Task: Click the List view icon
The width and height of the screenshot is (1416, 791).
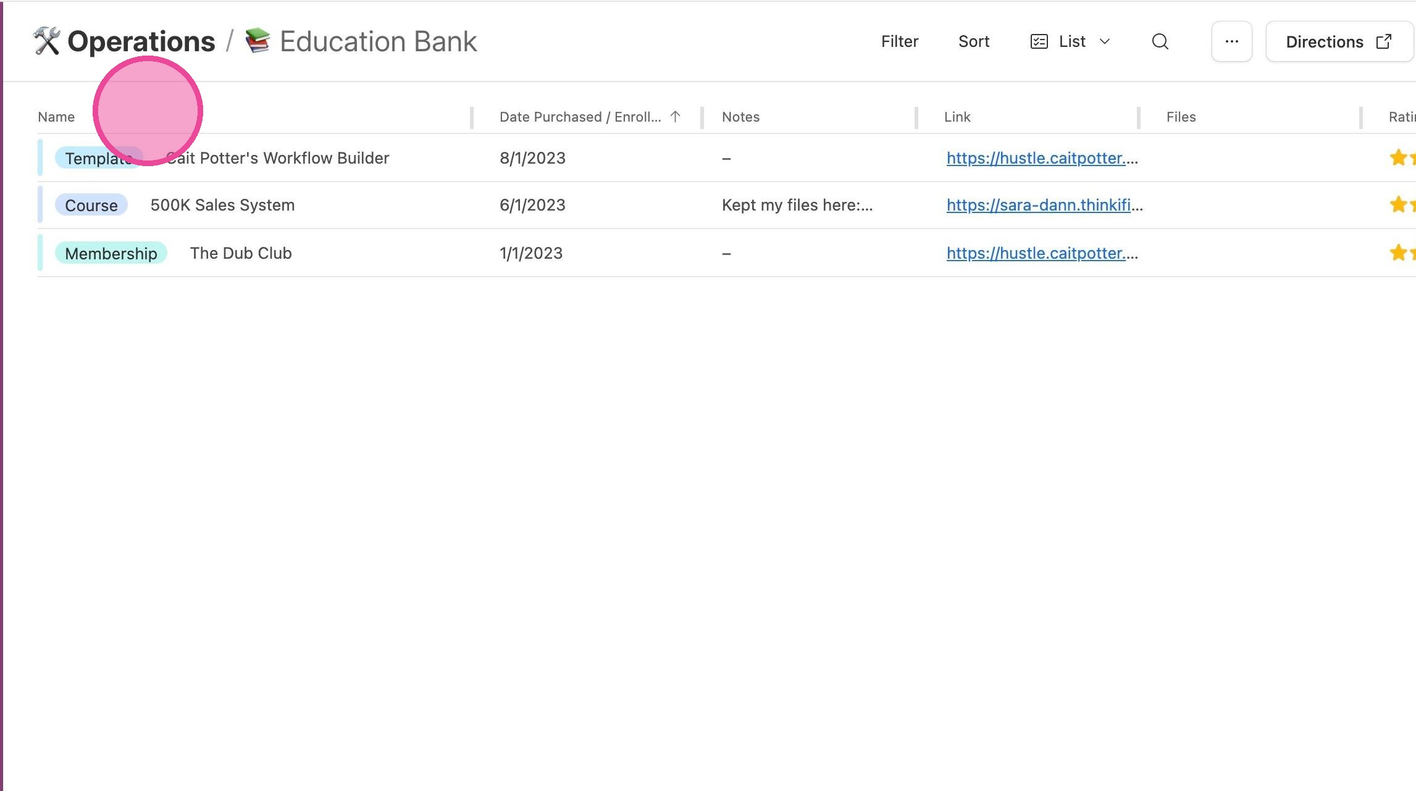Action: (1039, 41)
